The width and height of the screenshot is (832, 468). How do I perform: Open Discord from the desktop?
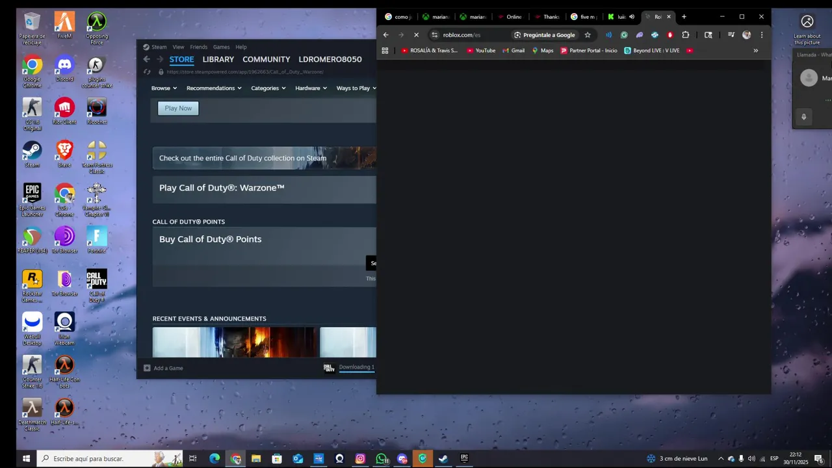tap(64, 68)
